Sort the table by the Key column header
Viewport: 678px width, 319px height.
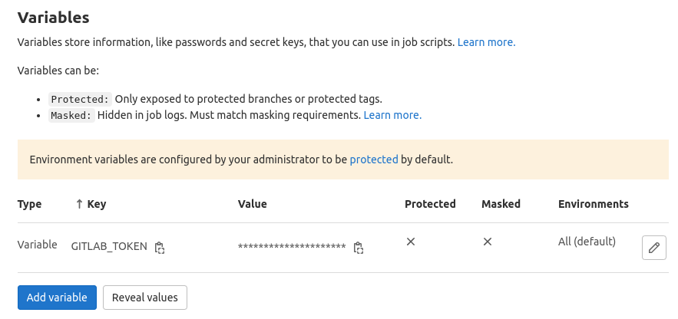[x=97, y=204]
